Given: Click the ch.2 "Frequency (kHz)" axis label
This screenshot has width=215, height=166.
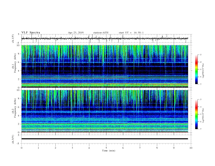Looking at the screenshot, I should coord(15,108).
